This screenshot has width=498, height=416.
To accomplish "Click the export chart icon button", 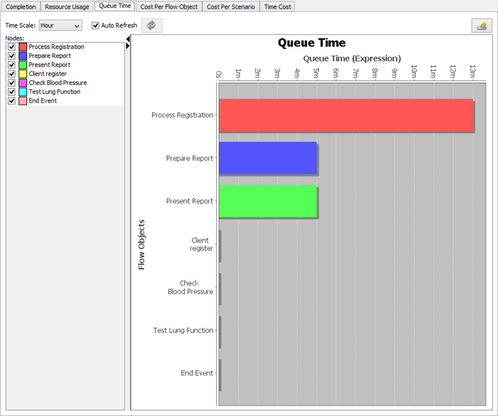I will click(x=482, y=25).
